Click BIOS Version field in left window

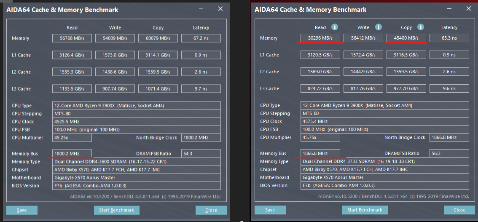pos(136,185)
